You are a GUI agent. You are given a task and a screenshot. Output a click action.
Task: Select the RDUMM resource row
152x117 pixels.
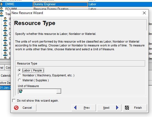coord(76,9)
